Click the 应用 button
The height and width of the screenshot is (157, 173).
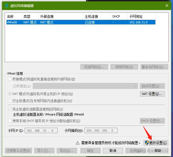[135, 151]
